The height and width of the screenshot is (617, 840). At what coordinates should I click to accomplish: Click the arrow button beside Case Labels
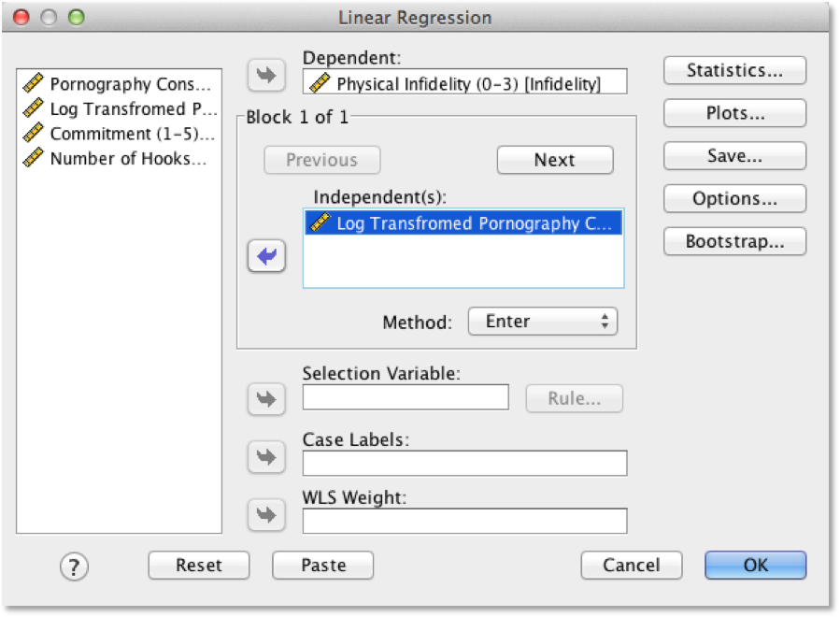(266, 457)
